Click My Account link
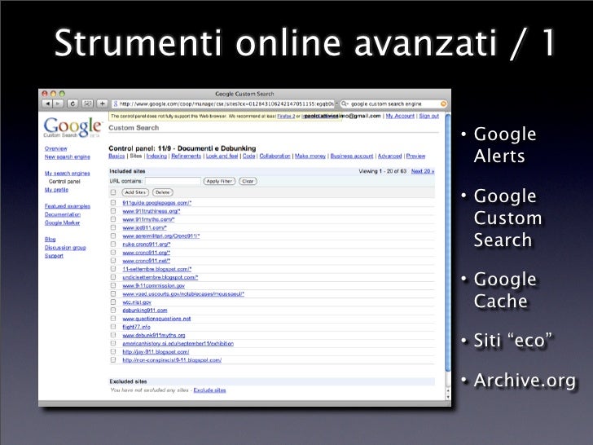The image size is (593, 445). 400,116
